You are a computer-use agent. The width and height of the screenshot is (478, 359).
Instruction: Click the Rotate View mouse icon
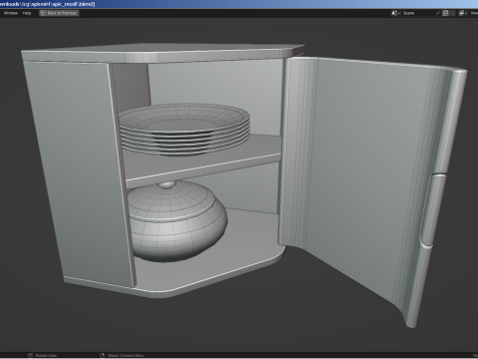30,355
